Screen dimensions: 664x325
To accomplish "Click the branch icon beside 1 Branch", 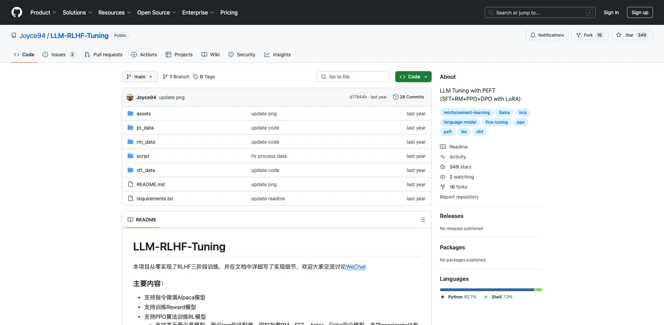I will [x=165, y=77].
